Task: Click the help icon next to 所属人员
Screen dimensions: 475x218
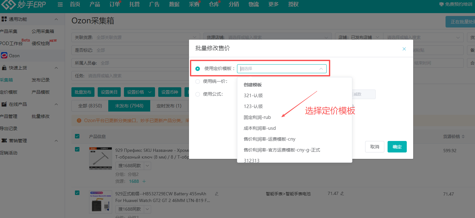Action: 94,63
